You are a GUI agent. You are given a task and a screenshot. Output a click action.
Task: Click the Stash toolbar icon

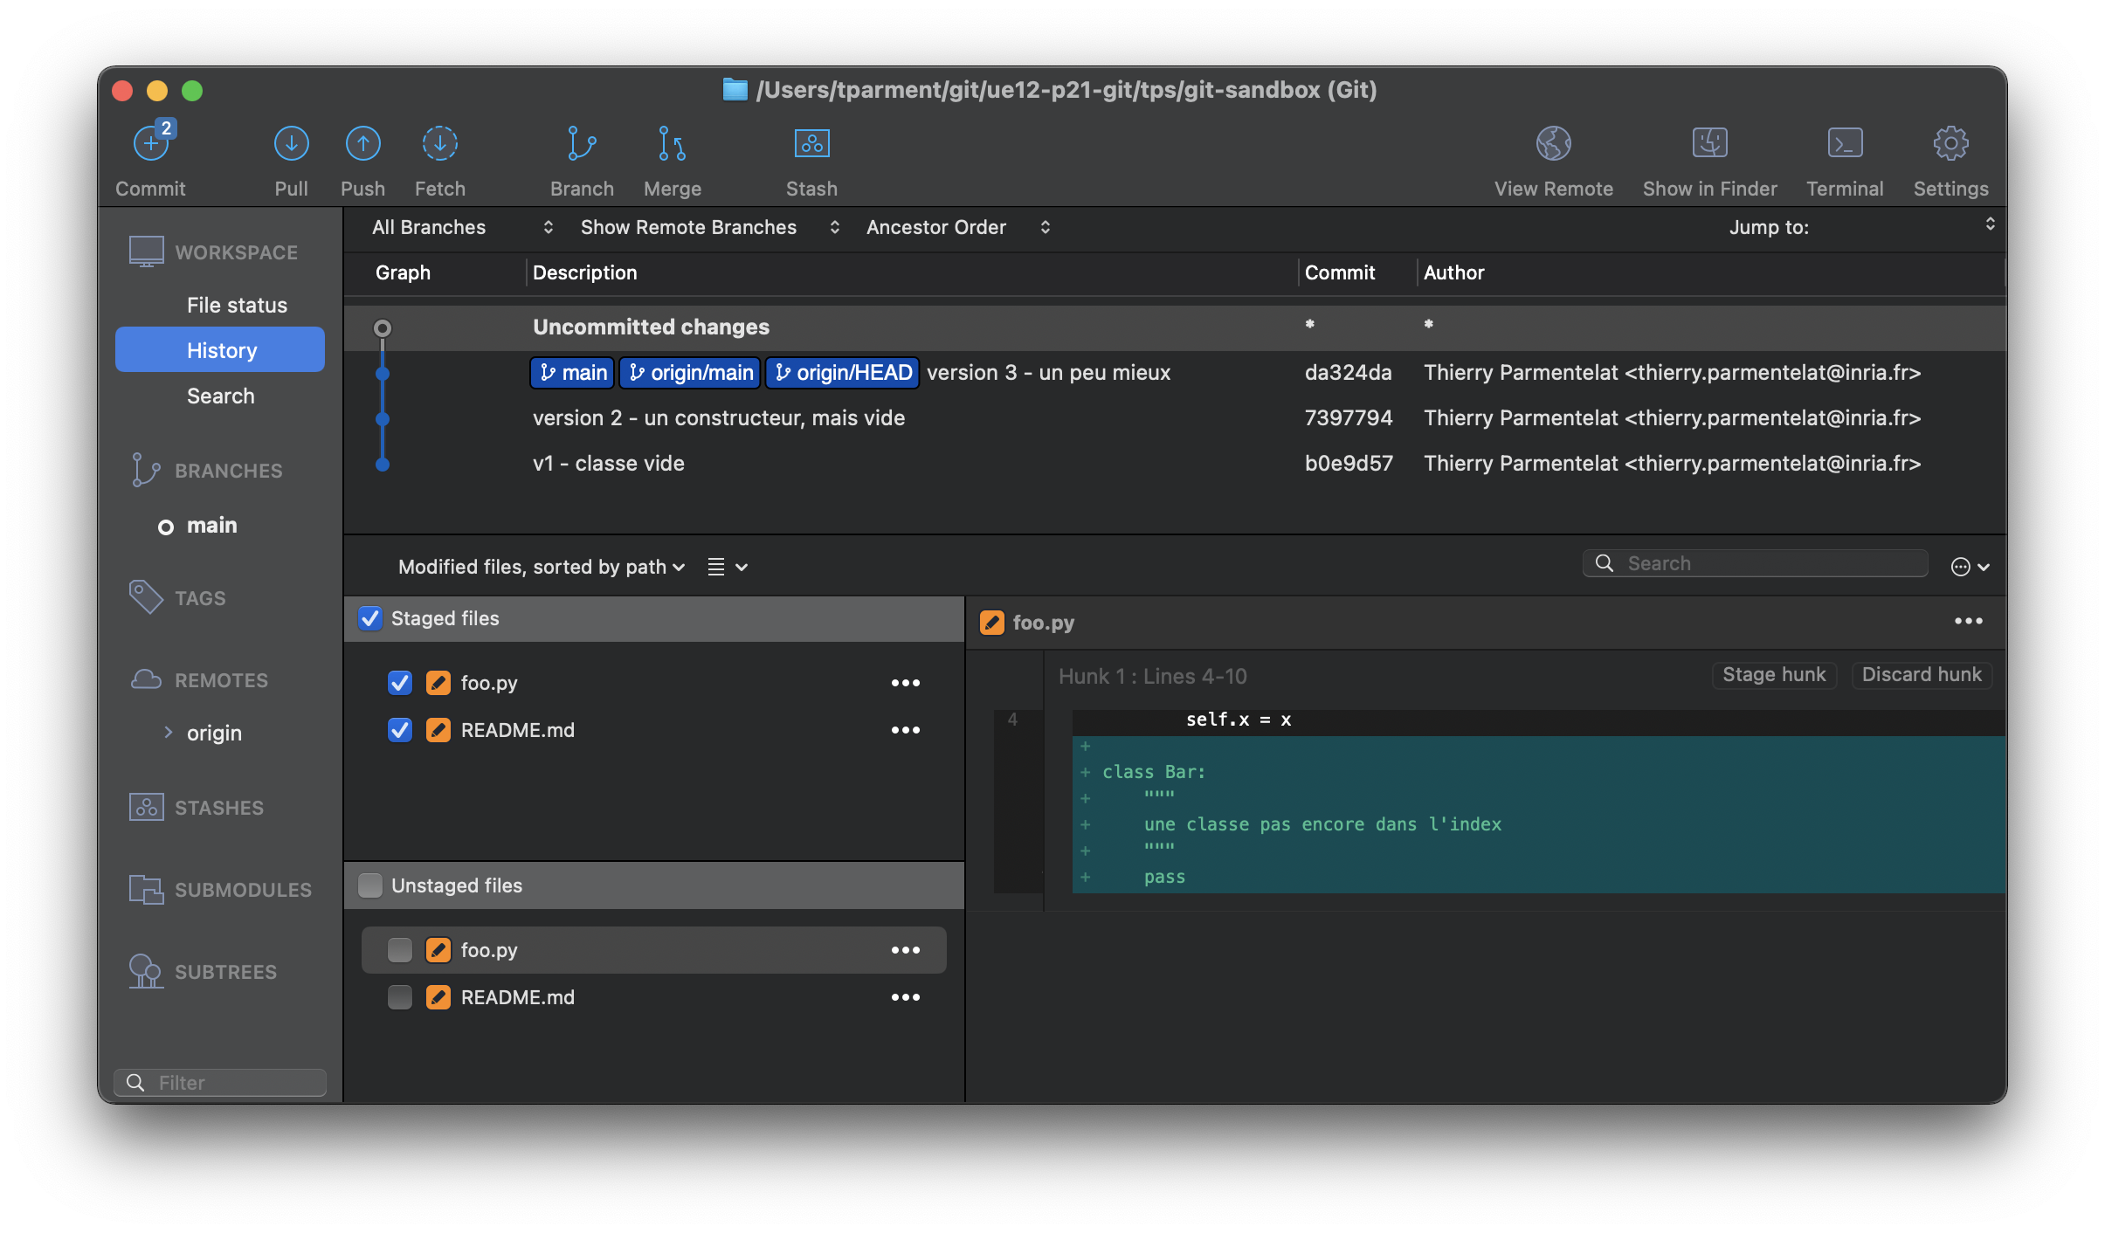pyautogui.click(x=811, y=144)
